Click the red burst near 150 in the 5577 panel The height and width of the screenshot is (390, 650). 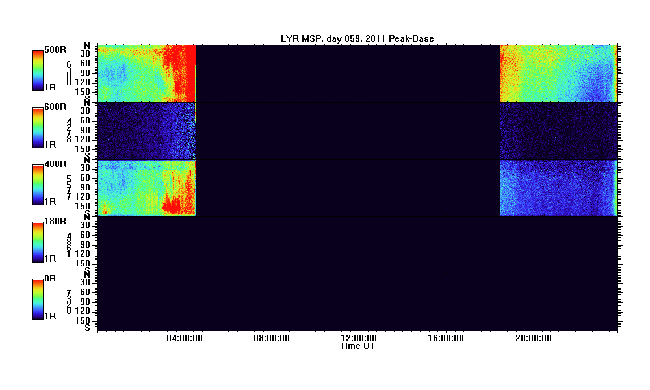tap(172, 205)
